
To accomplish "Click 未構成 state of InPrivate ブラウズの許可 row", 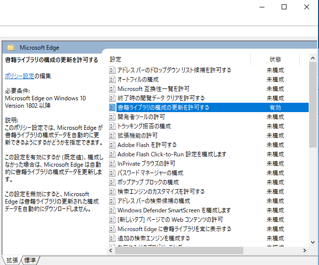I will click(275, 164).
